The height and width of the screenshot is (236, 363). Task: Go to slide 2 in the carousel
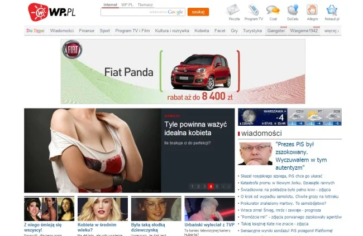pos(198,186)
